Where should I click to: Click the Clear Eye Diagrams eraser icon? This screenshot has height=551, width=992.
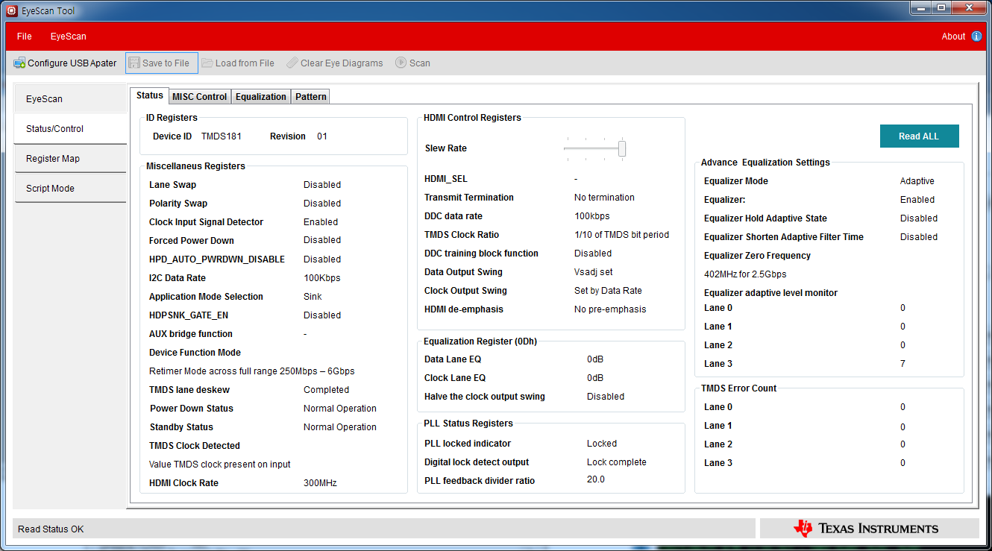click(292, 63)
